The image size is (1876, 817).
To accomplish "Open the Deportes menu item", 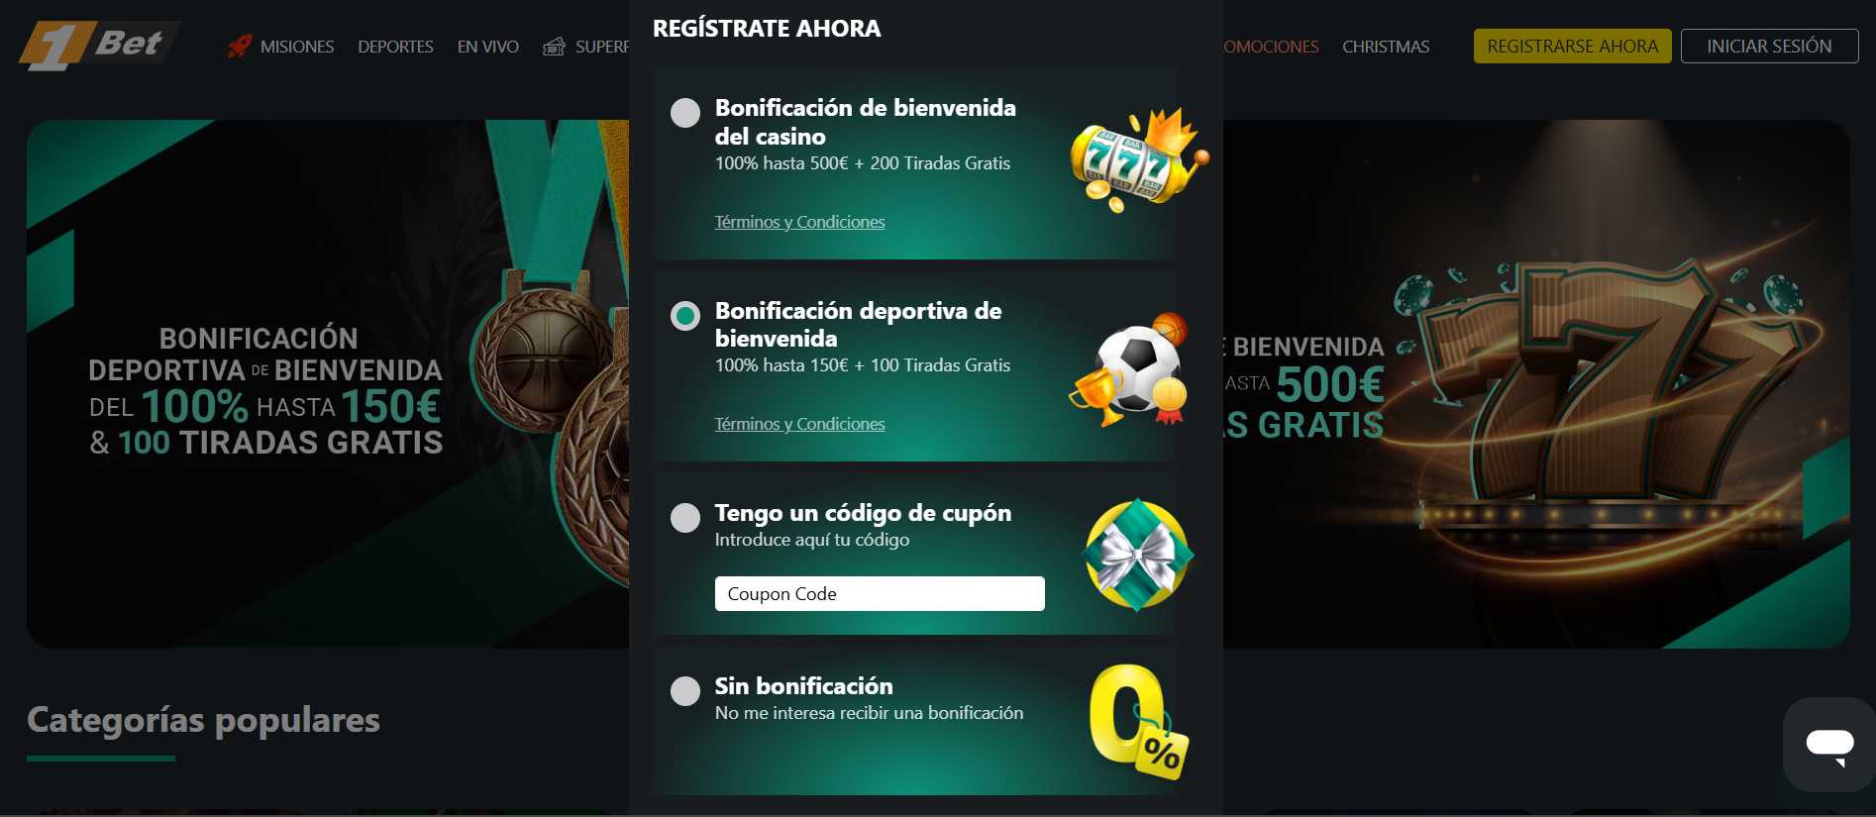I will coord(395,47).
